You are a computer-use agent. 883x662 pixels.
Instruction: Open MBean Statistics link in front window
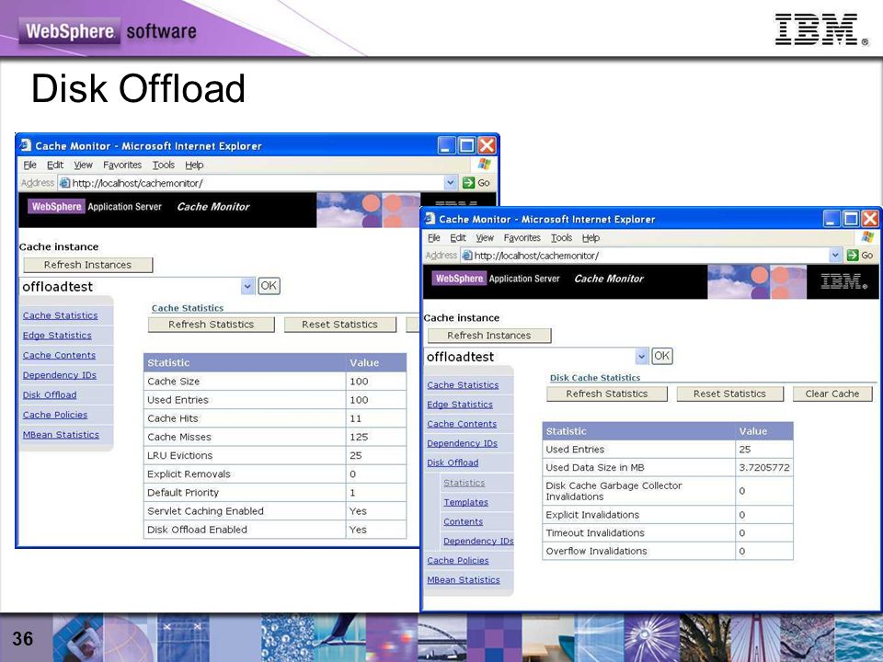point(464,580)
